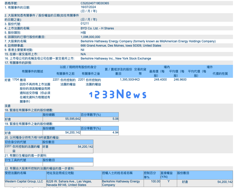235x188 pixels.
Task: Click the "有關事件的簡述" column header
Action: 32,71
